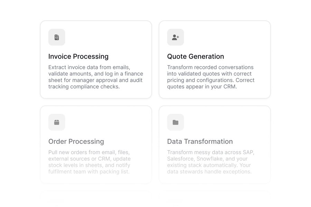
Task: Click the add-user icon for Quote Generation
Action: click(x=176, y=37)
